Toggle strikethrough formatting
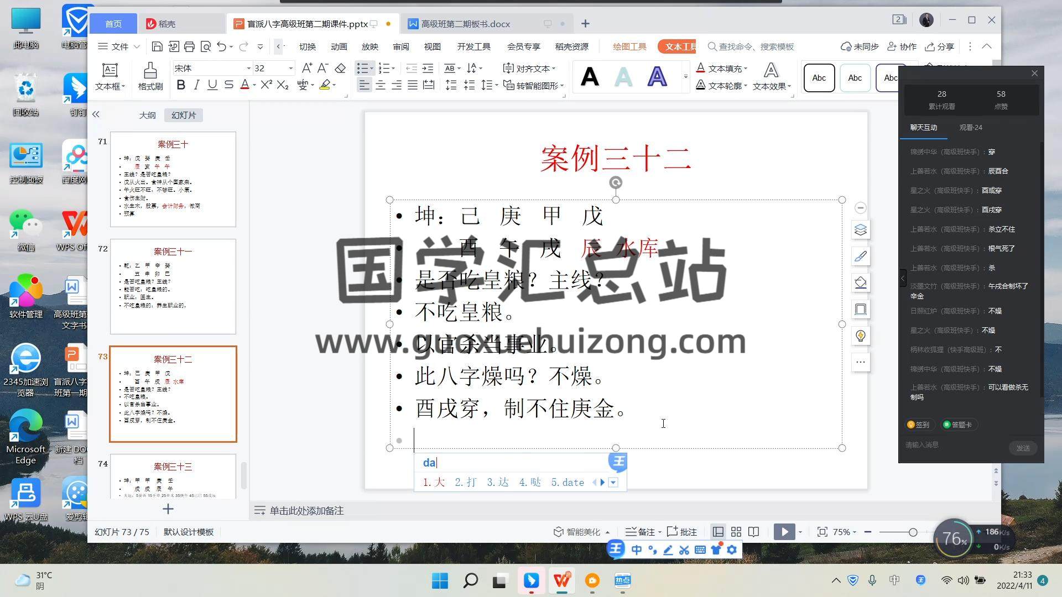The height and width of the screenshot is (597, 1062). click(228, 85)
